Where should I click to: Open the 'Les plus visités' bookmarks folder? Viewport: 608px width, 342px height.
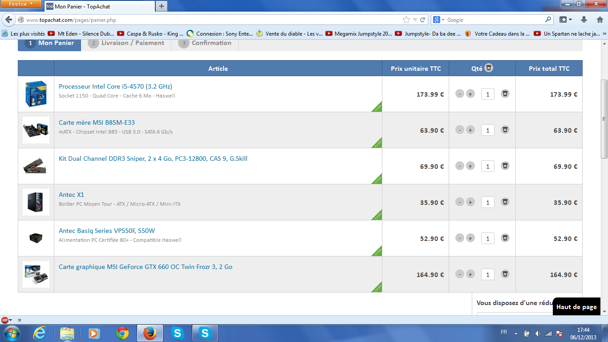24,33
